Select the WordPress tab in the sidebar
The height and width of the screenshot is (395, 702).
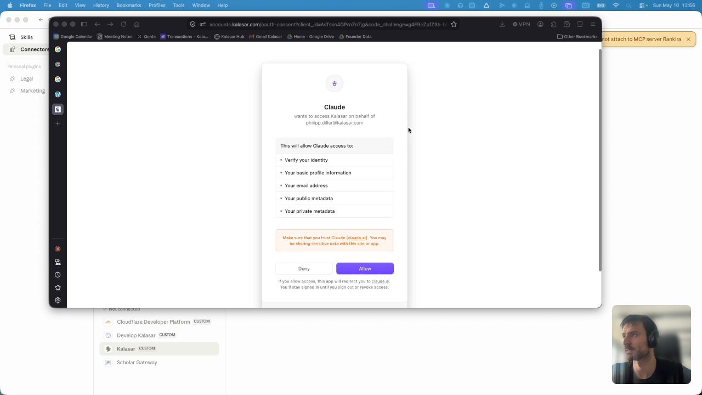tap(58, 94)
